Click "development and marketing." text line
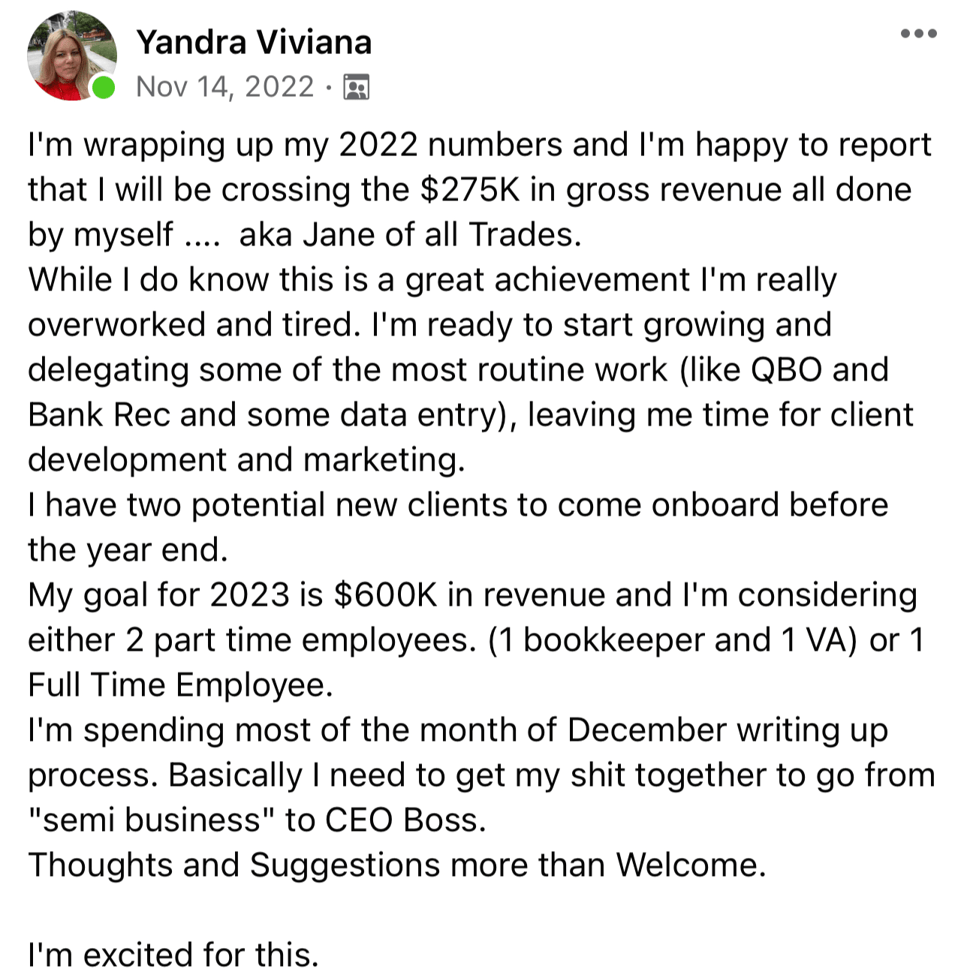The image size is (964, 978). (x=247, y=460)
